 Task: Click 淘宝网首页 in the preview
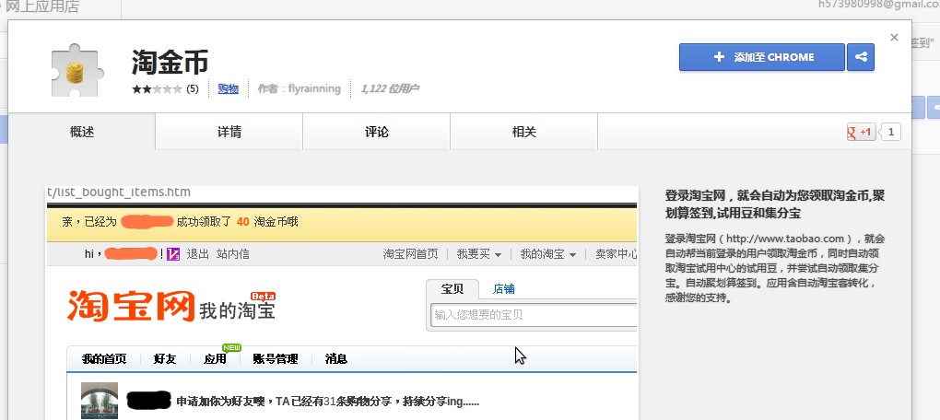point(410,254)
